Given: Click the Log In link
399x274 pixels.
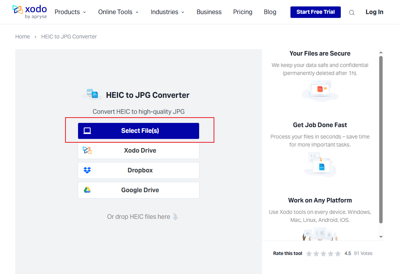Looking at the screenshot, I should 374,12.
